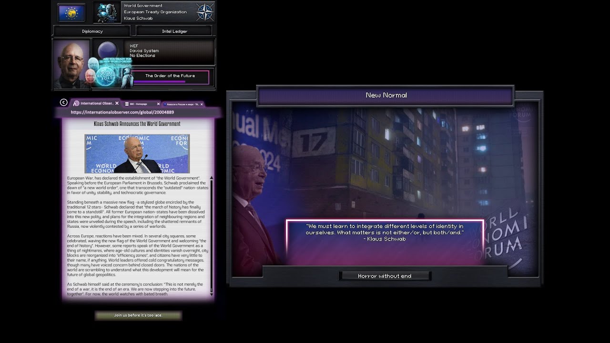Select Klaus Schwab leader portrait
This screenshot has width=610, height=343.
point(71,64)
